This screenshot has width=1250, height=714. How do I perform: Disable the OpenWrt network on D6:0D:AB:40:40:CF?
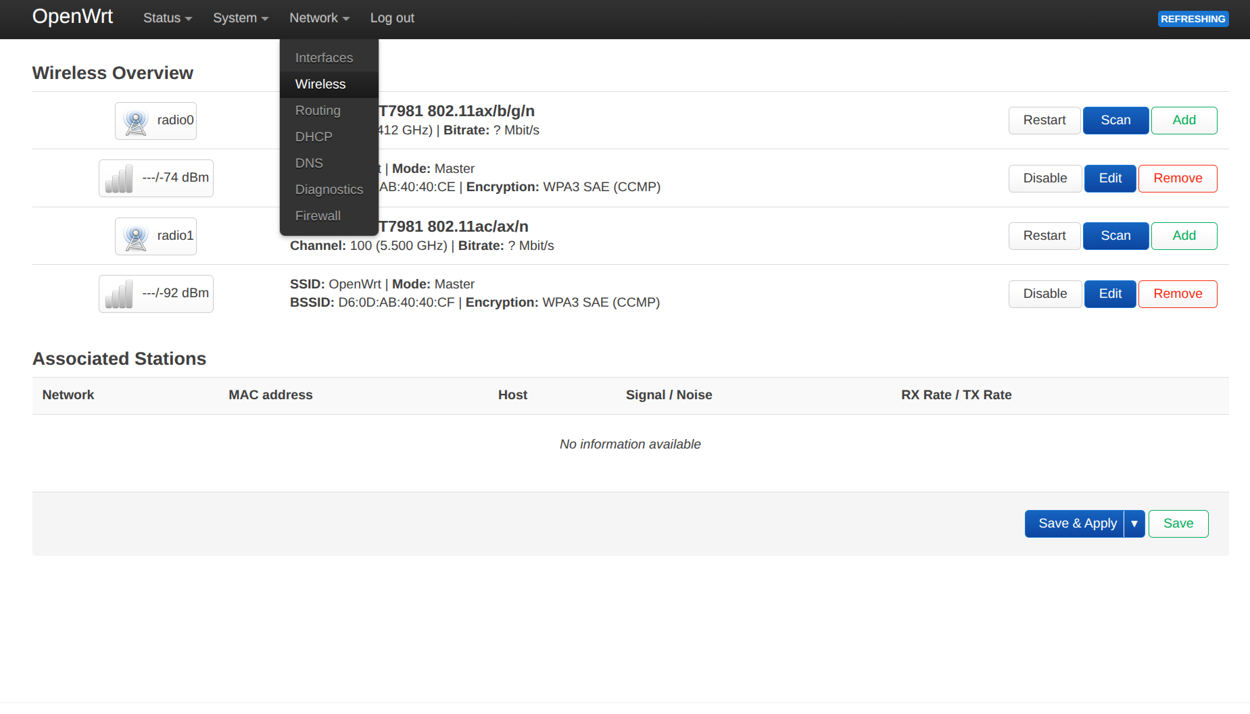click(x=1045, y=294)
